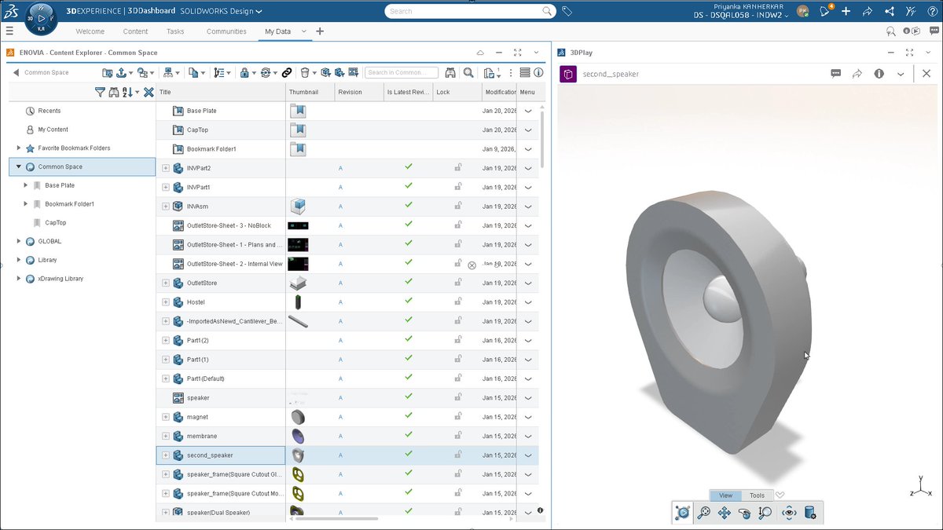The width and height of the screenshot is (943, 530).
Task: Open the Tools tab in 3DPlay
Action: click(756, 495)
